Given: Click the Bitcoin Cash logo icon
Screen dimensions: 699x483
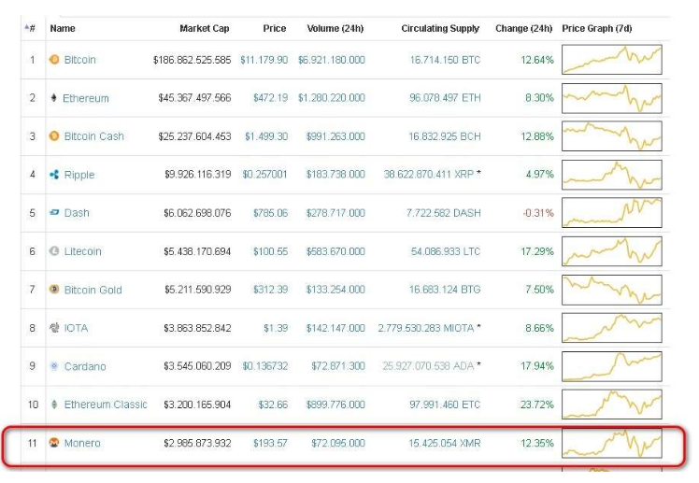Looking at the screenshot, I should [x=54, y=136].
